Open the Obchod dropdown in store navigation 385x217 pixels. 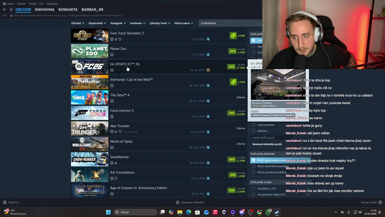pyautogui.click(x=78, y=23)
